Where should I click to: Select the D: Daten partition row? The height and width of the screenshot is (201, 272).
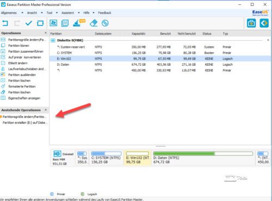(x=160, y=65)
